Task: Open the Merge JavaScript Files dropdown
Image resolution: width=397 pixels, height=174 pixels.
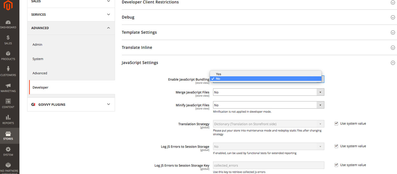Action: click(x=268, y=92)
